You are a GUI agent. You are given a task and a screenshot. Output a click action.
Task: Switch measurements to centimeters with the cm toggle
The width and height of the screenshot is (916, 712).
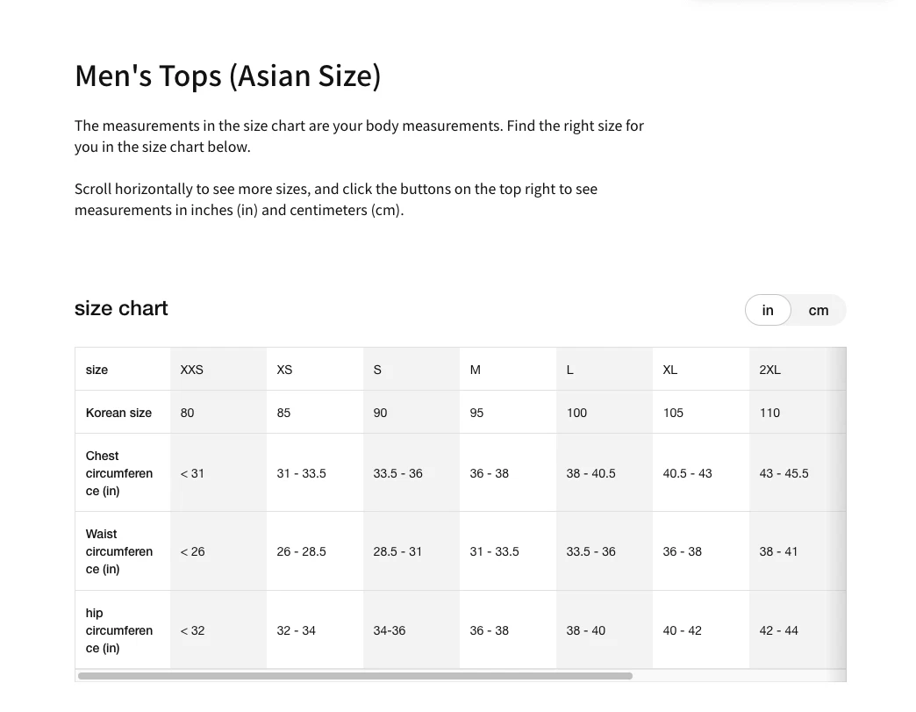818,310
